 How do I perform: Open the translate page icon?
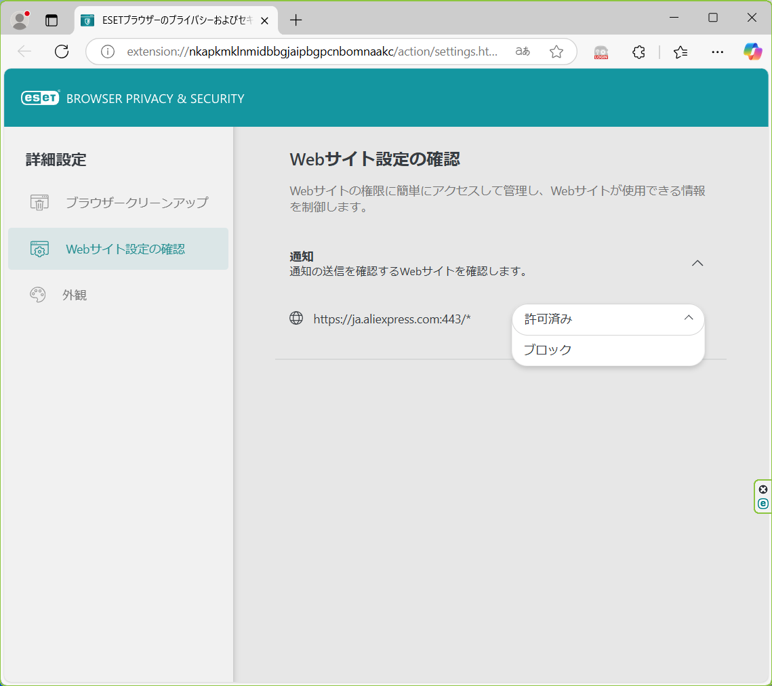(x=523, y=52)
